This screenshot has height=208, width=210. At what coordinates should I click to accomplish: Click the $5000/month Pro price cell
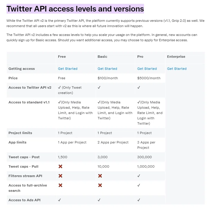149,78
